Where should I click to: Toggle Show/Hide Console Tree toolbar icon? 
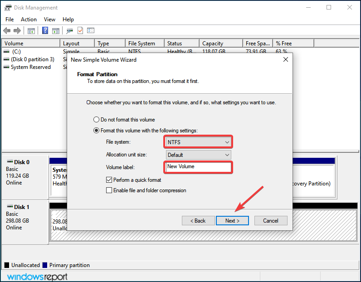pos(31,31)
